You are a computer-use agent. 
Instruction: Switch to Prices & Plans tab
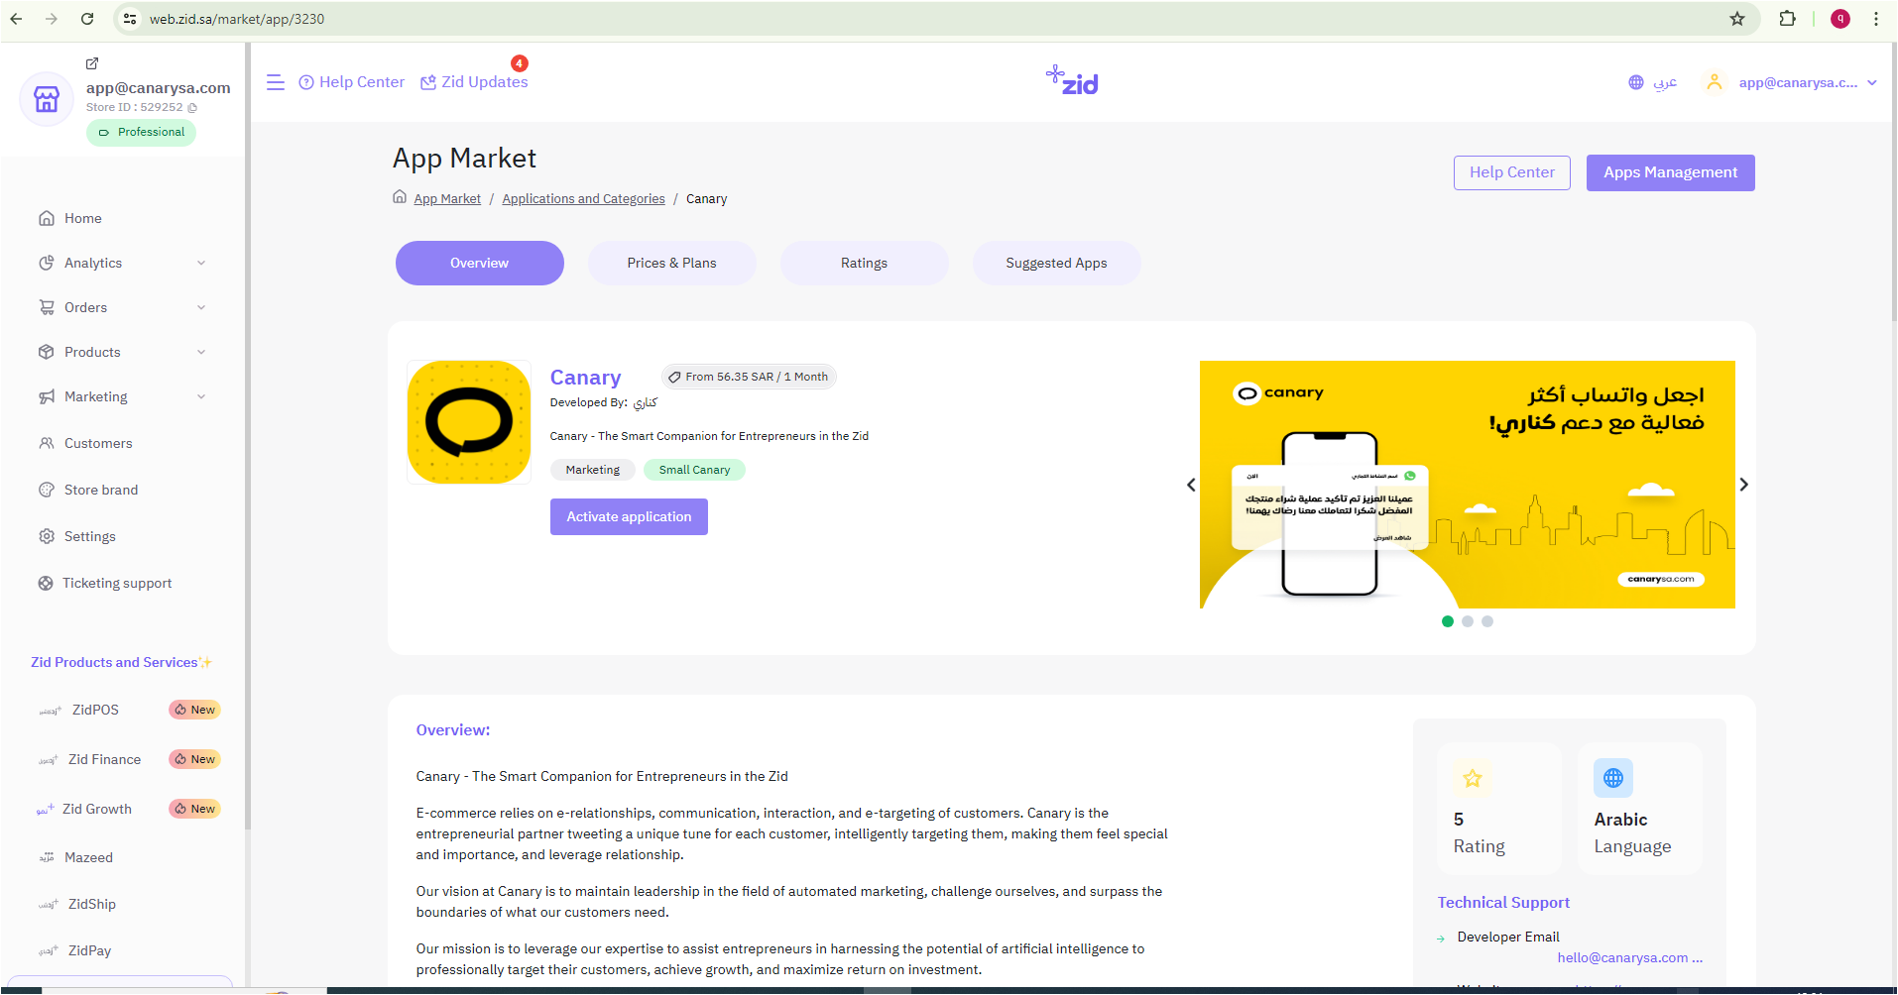pyautogui.click(x=672, y=263)
